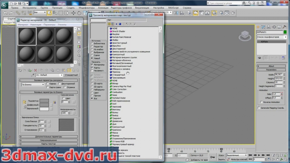Click the Pin Stack icon
This screenshot has width=290, height=163.
pyautogui.click(x=260, y=58)
